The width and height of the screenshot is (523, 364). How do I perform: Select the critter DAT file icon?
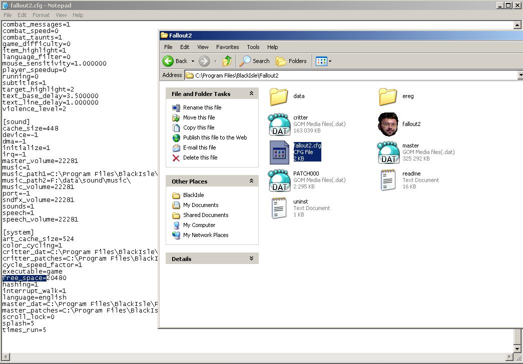click(x=279, y=124)
